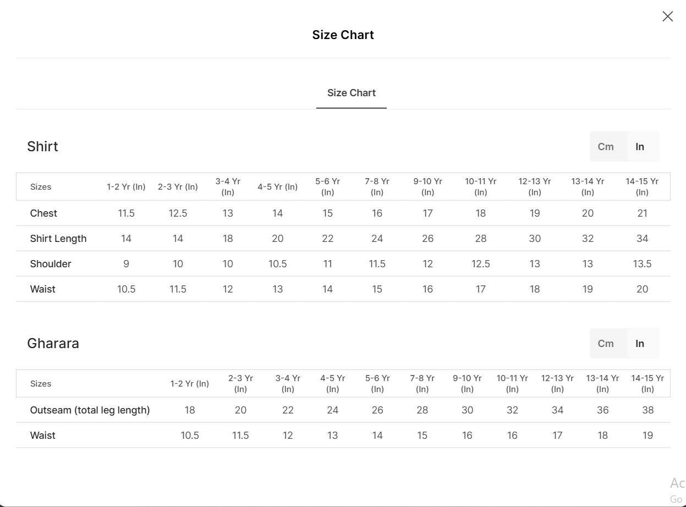The width and height of the screenshot is (686, 507).
Task: Select Waist row label in Shirt table
Action: (43, 289)
